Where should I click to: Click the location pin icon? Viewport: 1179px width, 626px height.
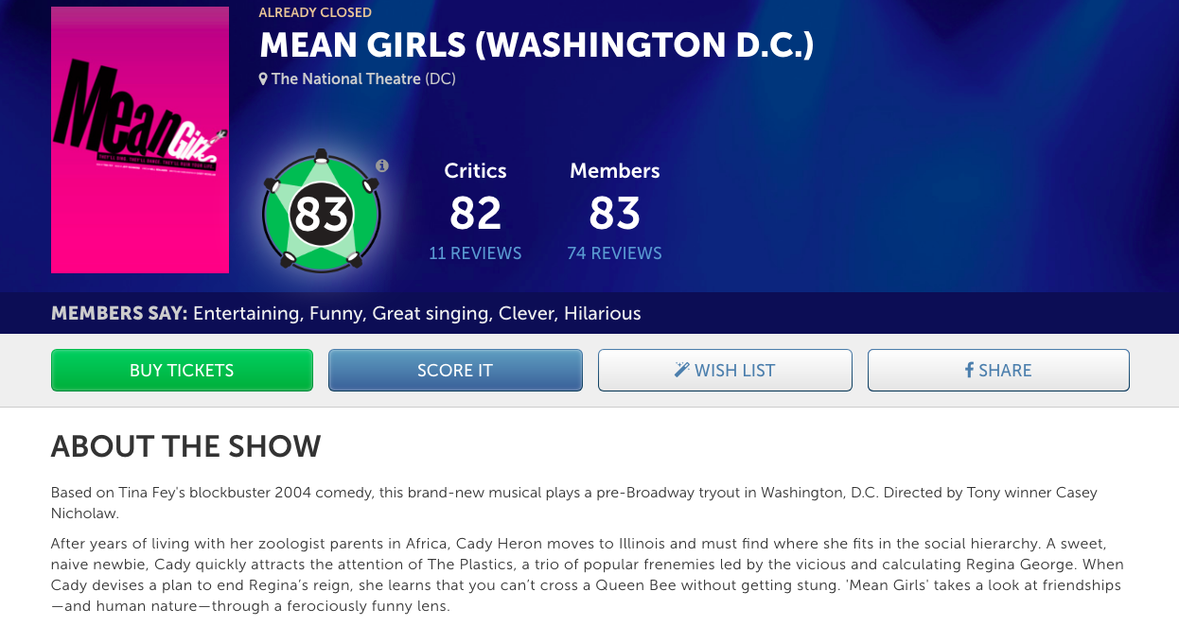[x=264, y=79]
